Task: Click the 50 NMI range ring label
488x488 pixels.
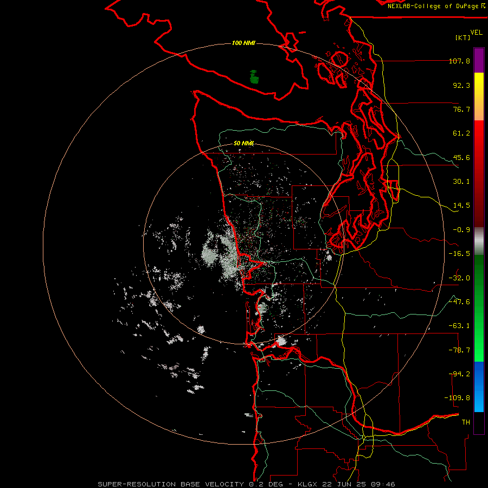Action: click(243, 143)
